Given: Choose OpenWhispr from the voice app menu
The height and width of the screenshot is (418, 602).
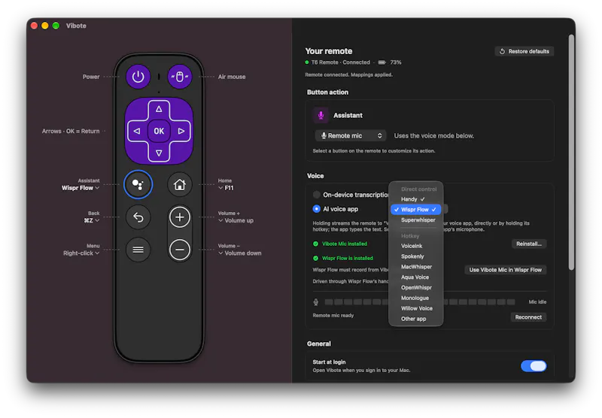Looking at the screenshot, I should 416,288.
